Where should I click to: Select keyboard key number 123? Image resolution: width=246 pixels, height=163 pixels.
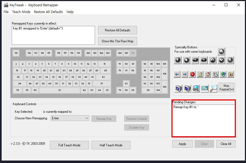pos(108,53)
